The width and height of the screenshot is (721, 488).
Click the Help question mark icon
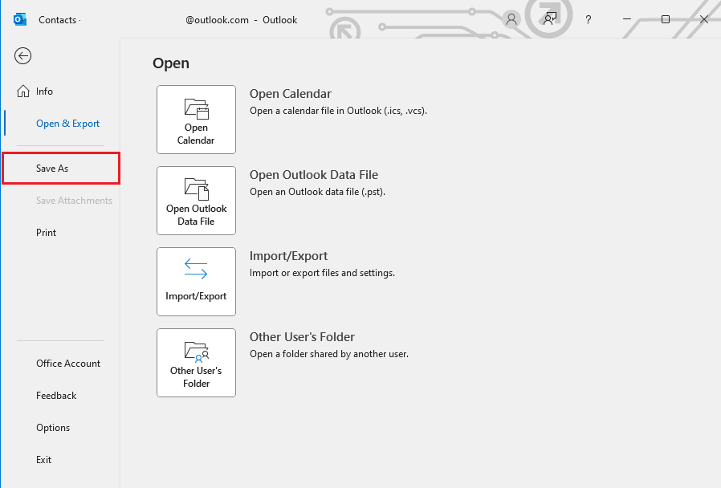(x=588, y=20)
